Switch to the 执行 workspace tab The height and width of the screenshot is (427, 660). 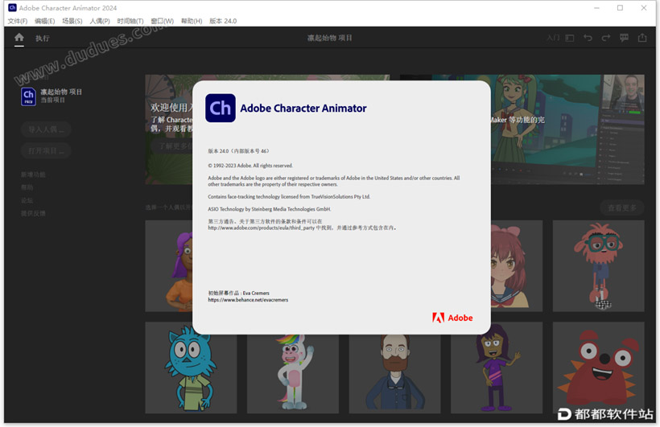42,39
